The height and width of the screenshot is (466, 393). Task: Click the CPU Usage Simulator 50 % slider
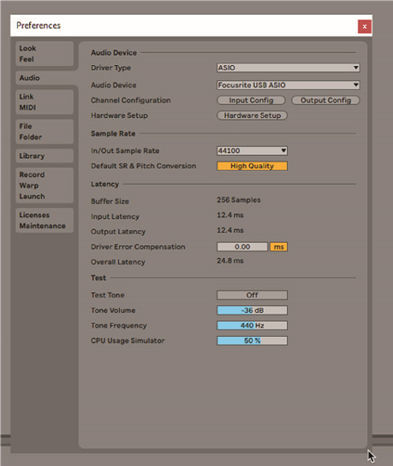(x=252, y=340)
